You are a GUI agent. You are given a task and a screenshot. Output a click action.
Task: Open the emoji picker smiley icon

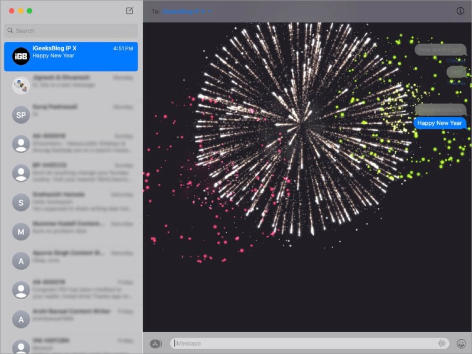(x=461, y=343)
